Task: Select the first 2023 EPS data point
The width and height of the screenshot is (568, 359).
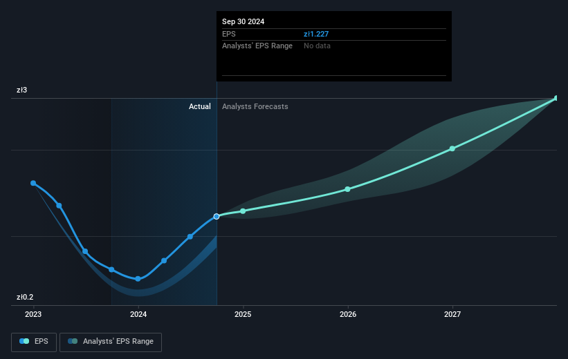Action: point(33,183)
